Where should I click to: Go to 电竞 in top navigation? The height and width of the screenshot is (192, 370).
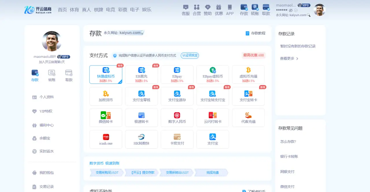click(x=110, y=10)
